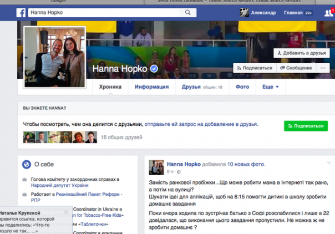
Task: Follow the 'отправьте ей запрос на добавление в друзья' link
Action: (x=201, y=124)
